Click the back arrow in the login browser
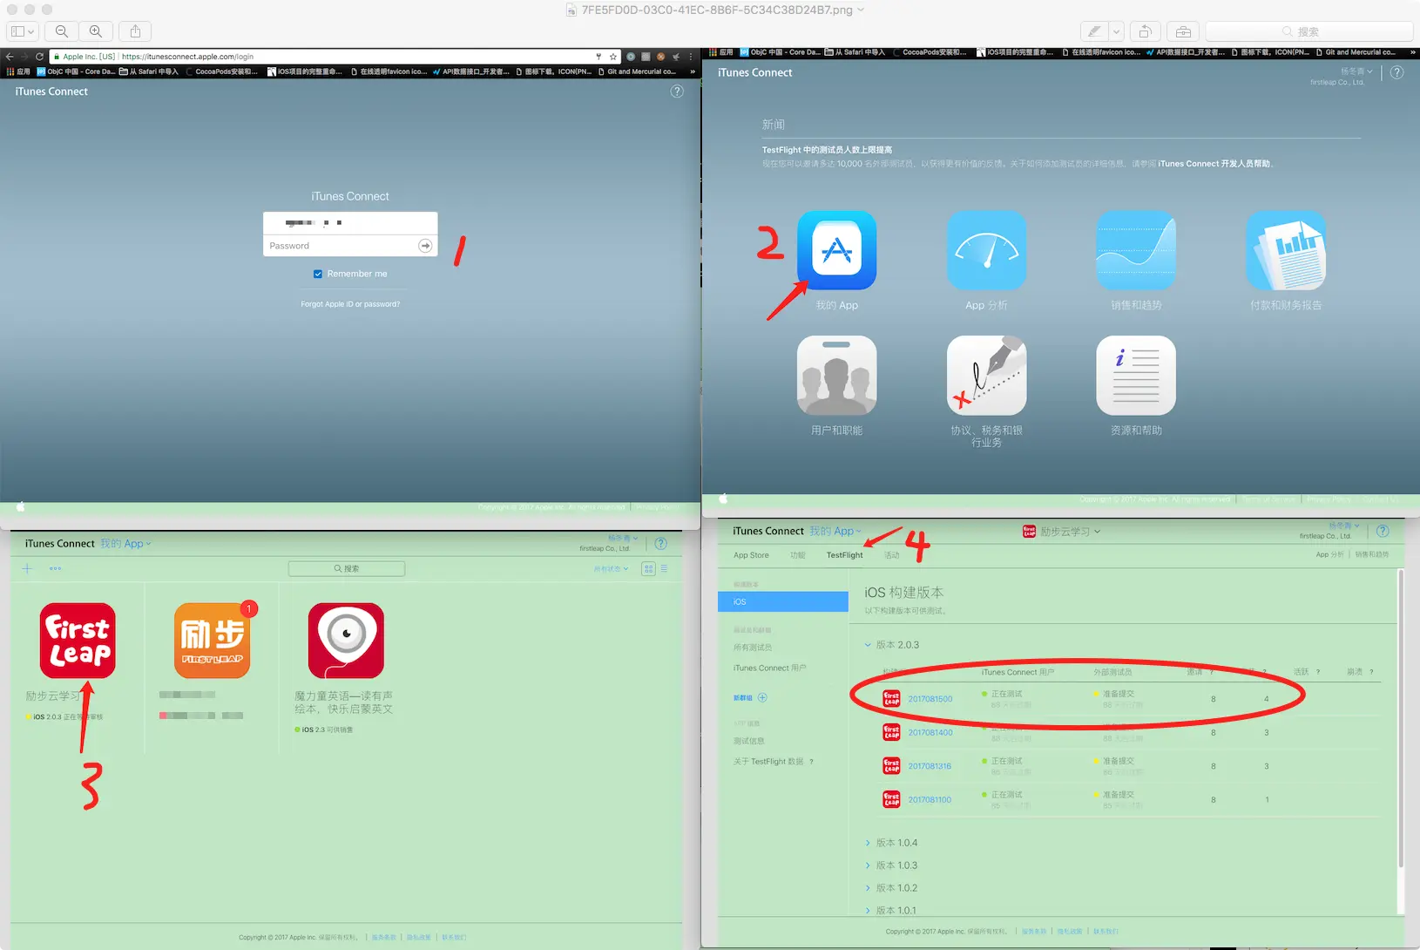This screenshot has height=950, width=1420. 10,57
